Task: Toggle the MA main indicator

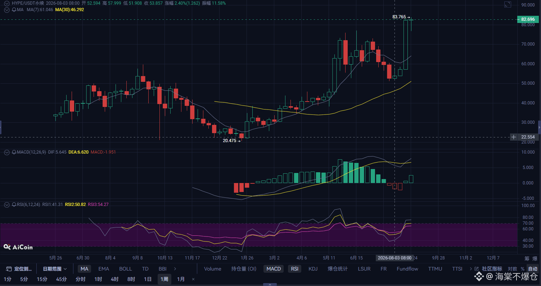Action: coord(84,269)
